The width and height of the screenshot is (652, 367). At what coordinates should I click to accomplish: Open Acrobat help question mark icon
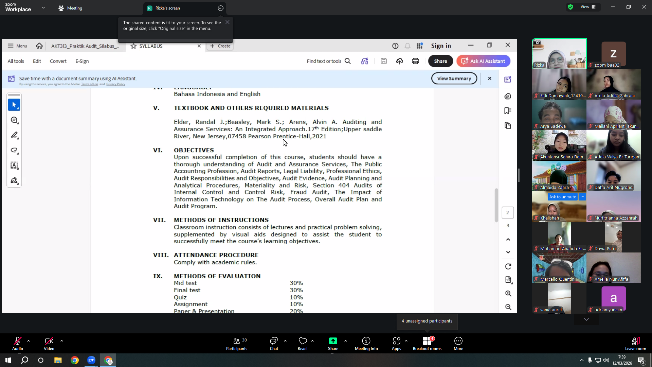tap(395, 46)
